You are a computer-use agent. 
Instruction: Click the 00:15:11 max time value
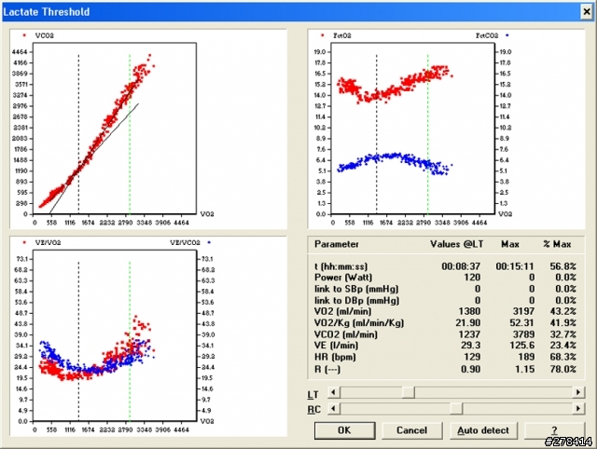515,266
